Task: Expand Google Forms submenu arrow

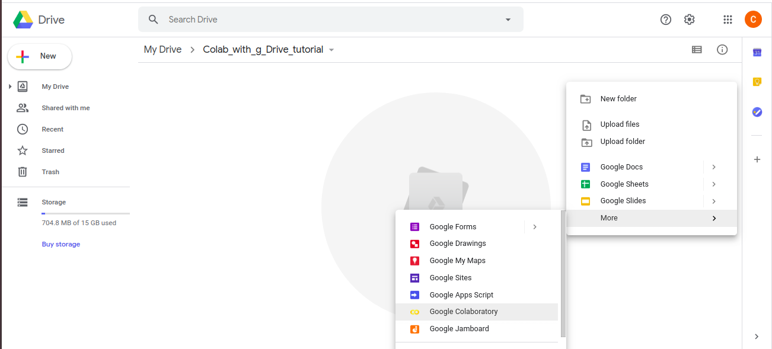Action: pos(534,227)
